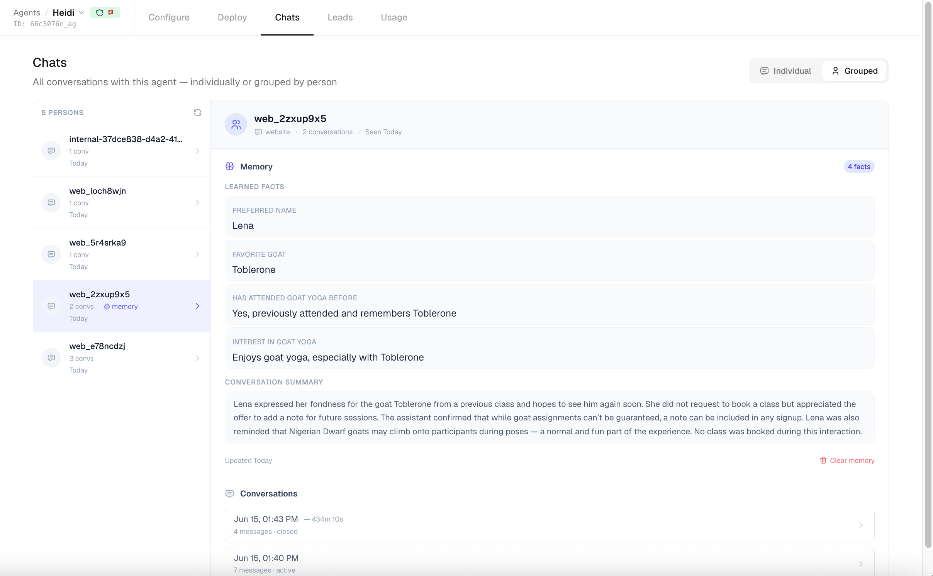The width and height of the screenshot is (933, 576).
Task: Select person web_e78ncdzj
Action: coord(122,358)
